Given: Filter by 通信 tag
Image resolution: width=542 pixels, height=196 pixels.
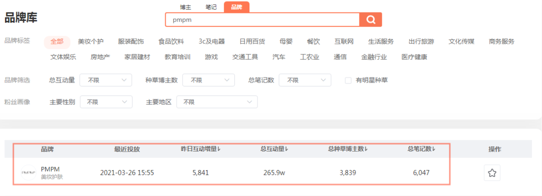Looking at the screenshot, I should 340,57.
